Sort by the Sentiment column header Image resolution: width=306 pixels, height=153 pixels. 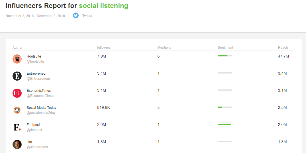click(225, 47)
